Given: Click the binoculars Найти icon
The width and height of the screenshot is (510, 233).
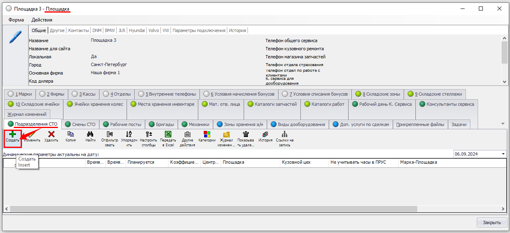Looking at the screenshot, I should pyautogui.click(x=90, y=134).
